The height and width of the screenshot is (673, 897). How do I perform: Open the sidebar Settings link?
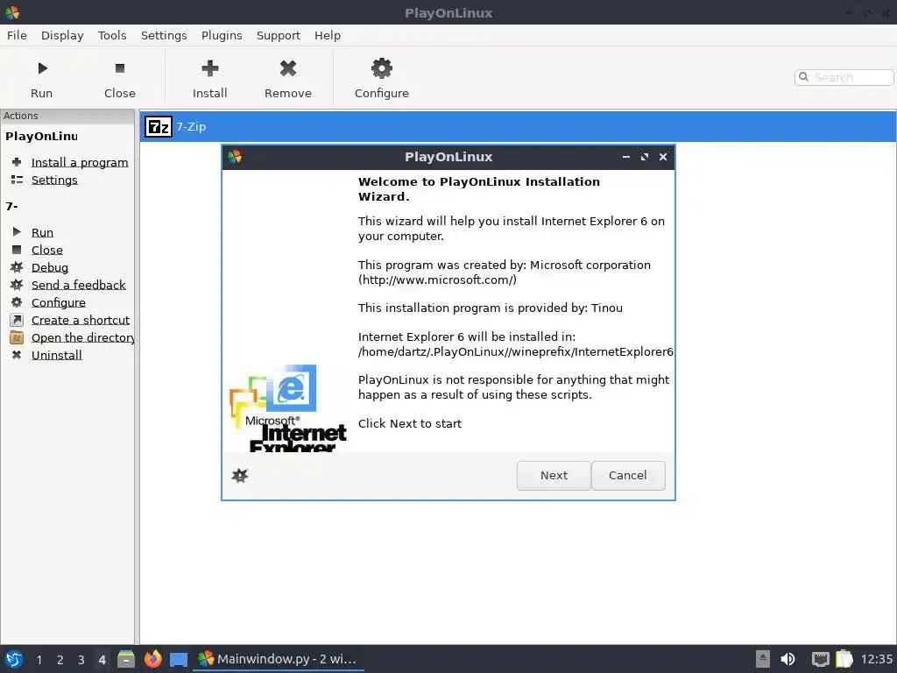[54, 180]
